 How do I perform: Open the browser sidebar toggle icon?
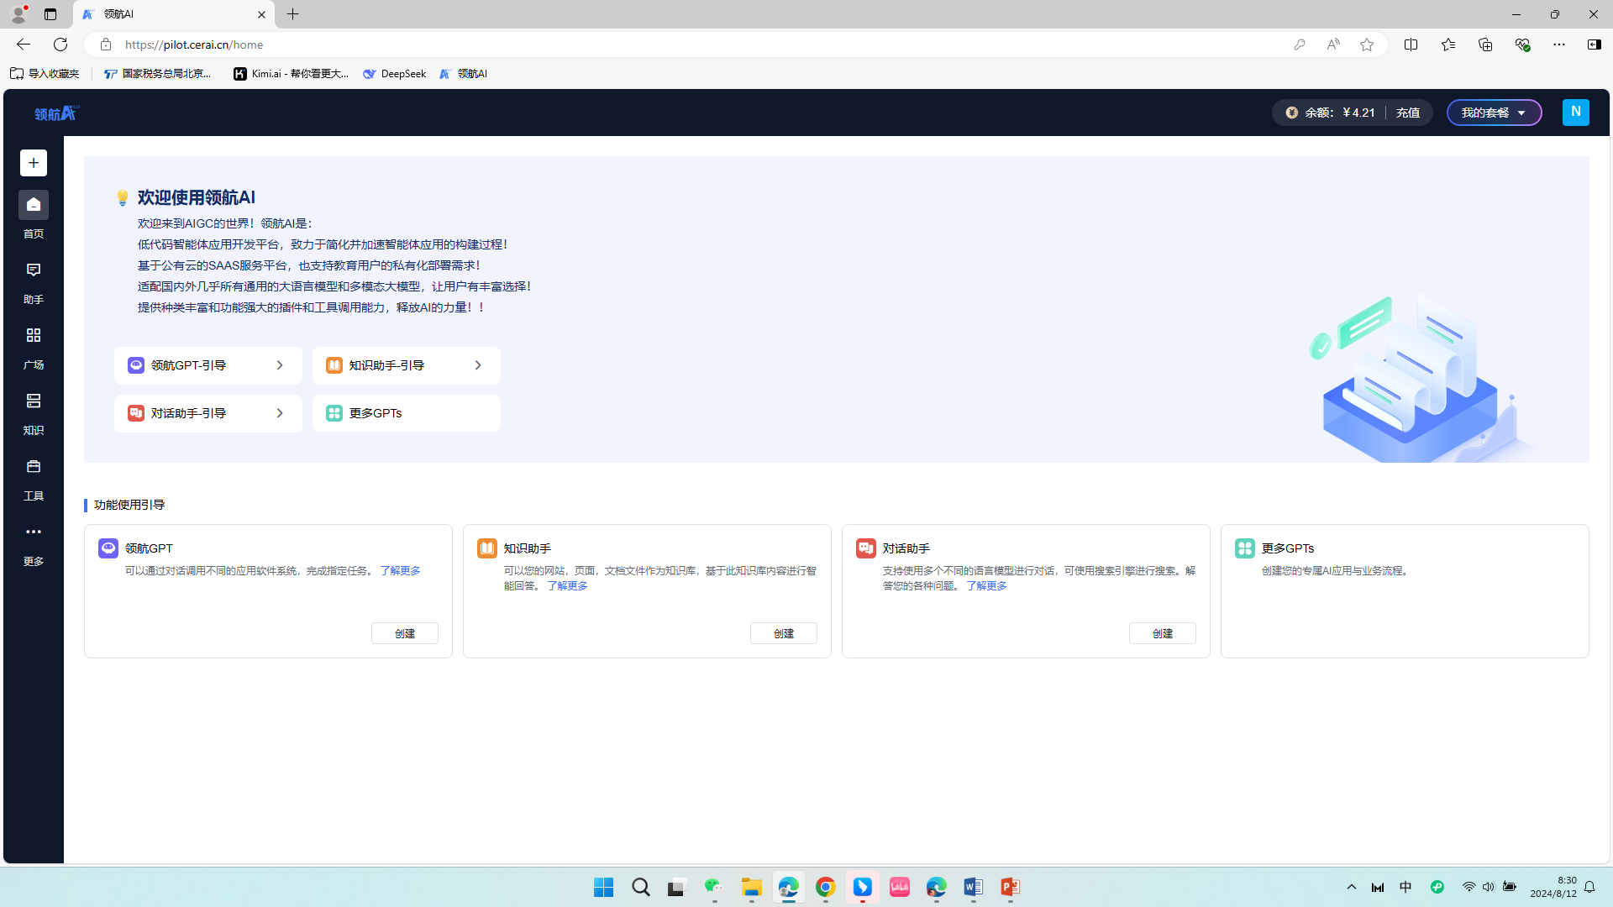(x=1595, y=45)
